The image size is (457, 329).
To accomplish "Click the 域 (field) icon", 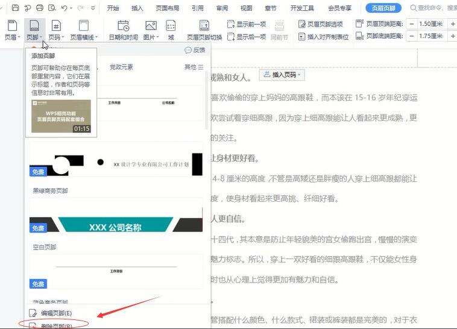I will click(171, 26).
